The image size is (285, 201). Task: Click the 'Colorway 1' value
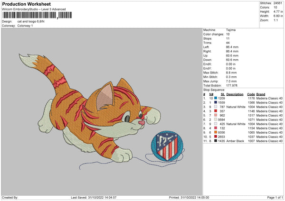25,26
